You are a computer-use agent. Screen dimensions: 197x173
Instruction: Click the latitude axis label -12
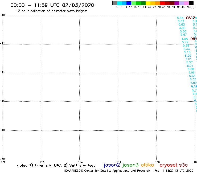2,43
